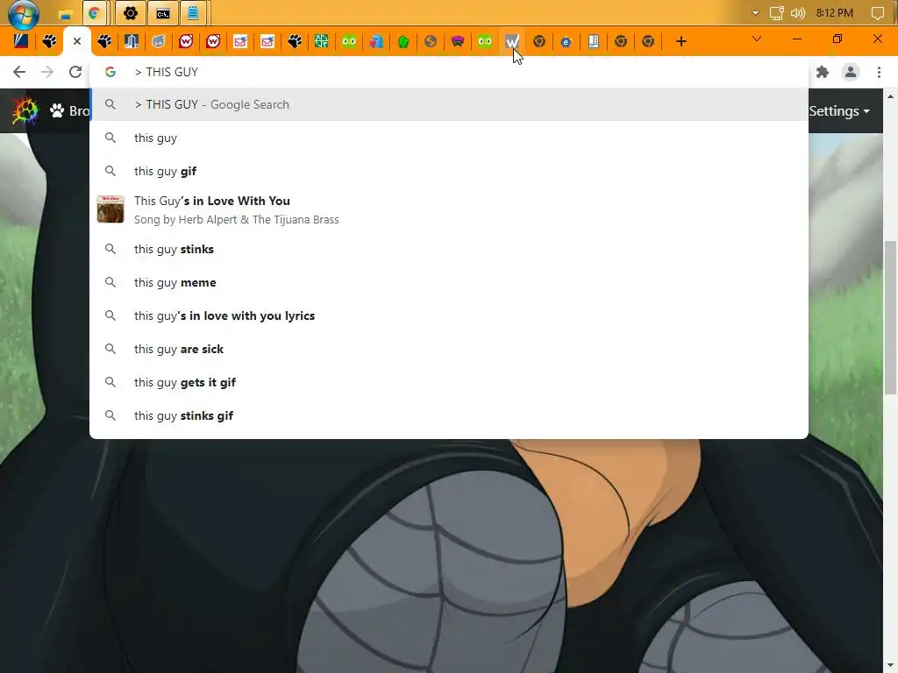Open File Explorer from the taskbar
Viewport: 898px width, 673px height.
coord(65,13)
